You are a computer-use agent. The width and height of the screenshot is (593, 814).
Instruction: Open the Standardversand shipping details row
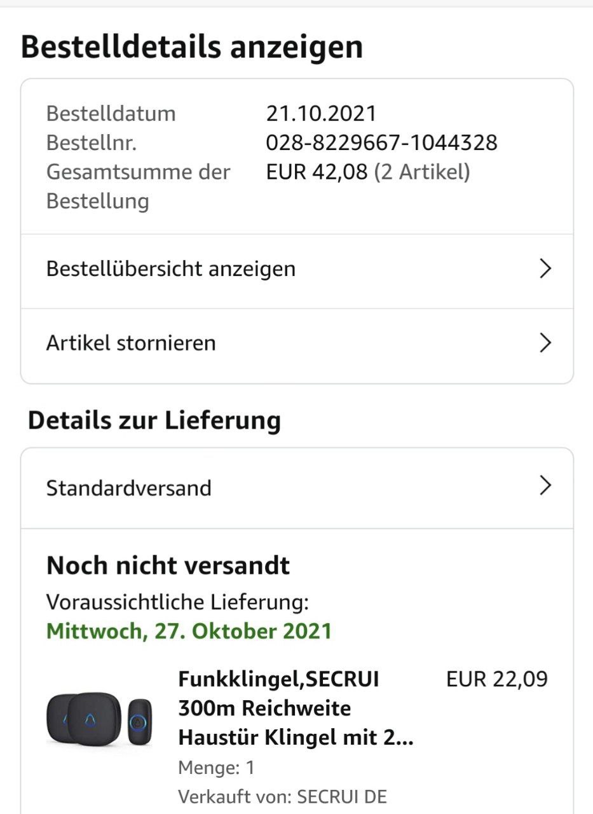pyautogui.click(x=297, y=488)
